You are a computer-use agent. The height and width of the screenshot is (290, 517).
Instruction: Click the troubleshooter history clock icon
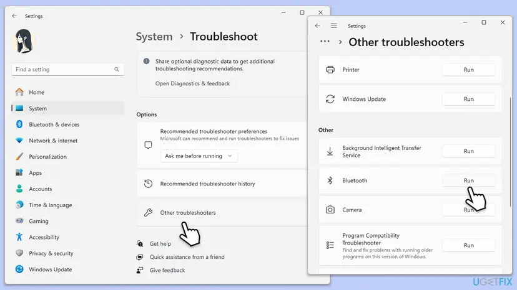click(148, 184)
